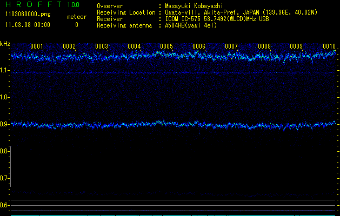Viewport: 340px width, 216px height.
Task: Click the 0010 time marker
Action: click(329, 46)
